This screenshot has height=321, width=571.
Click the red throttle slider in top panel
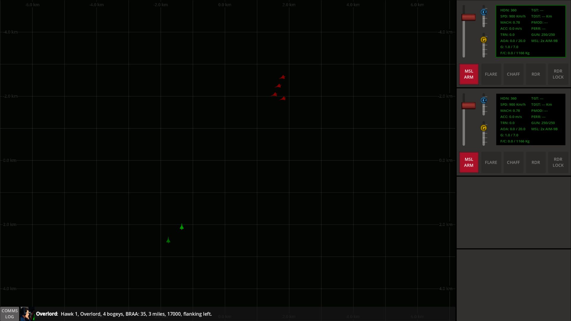click(468, 18)
